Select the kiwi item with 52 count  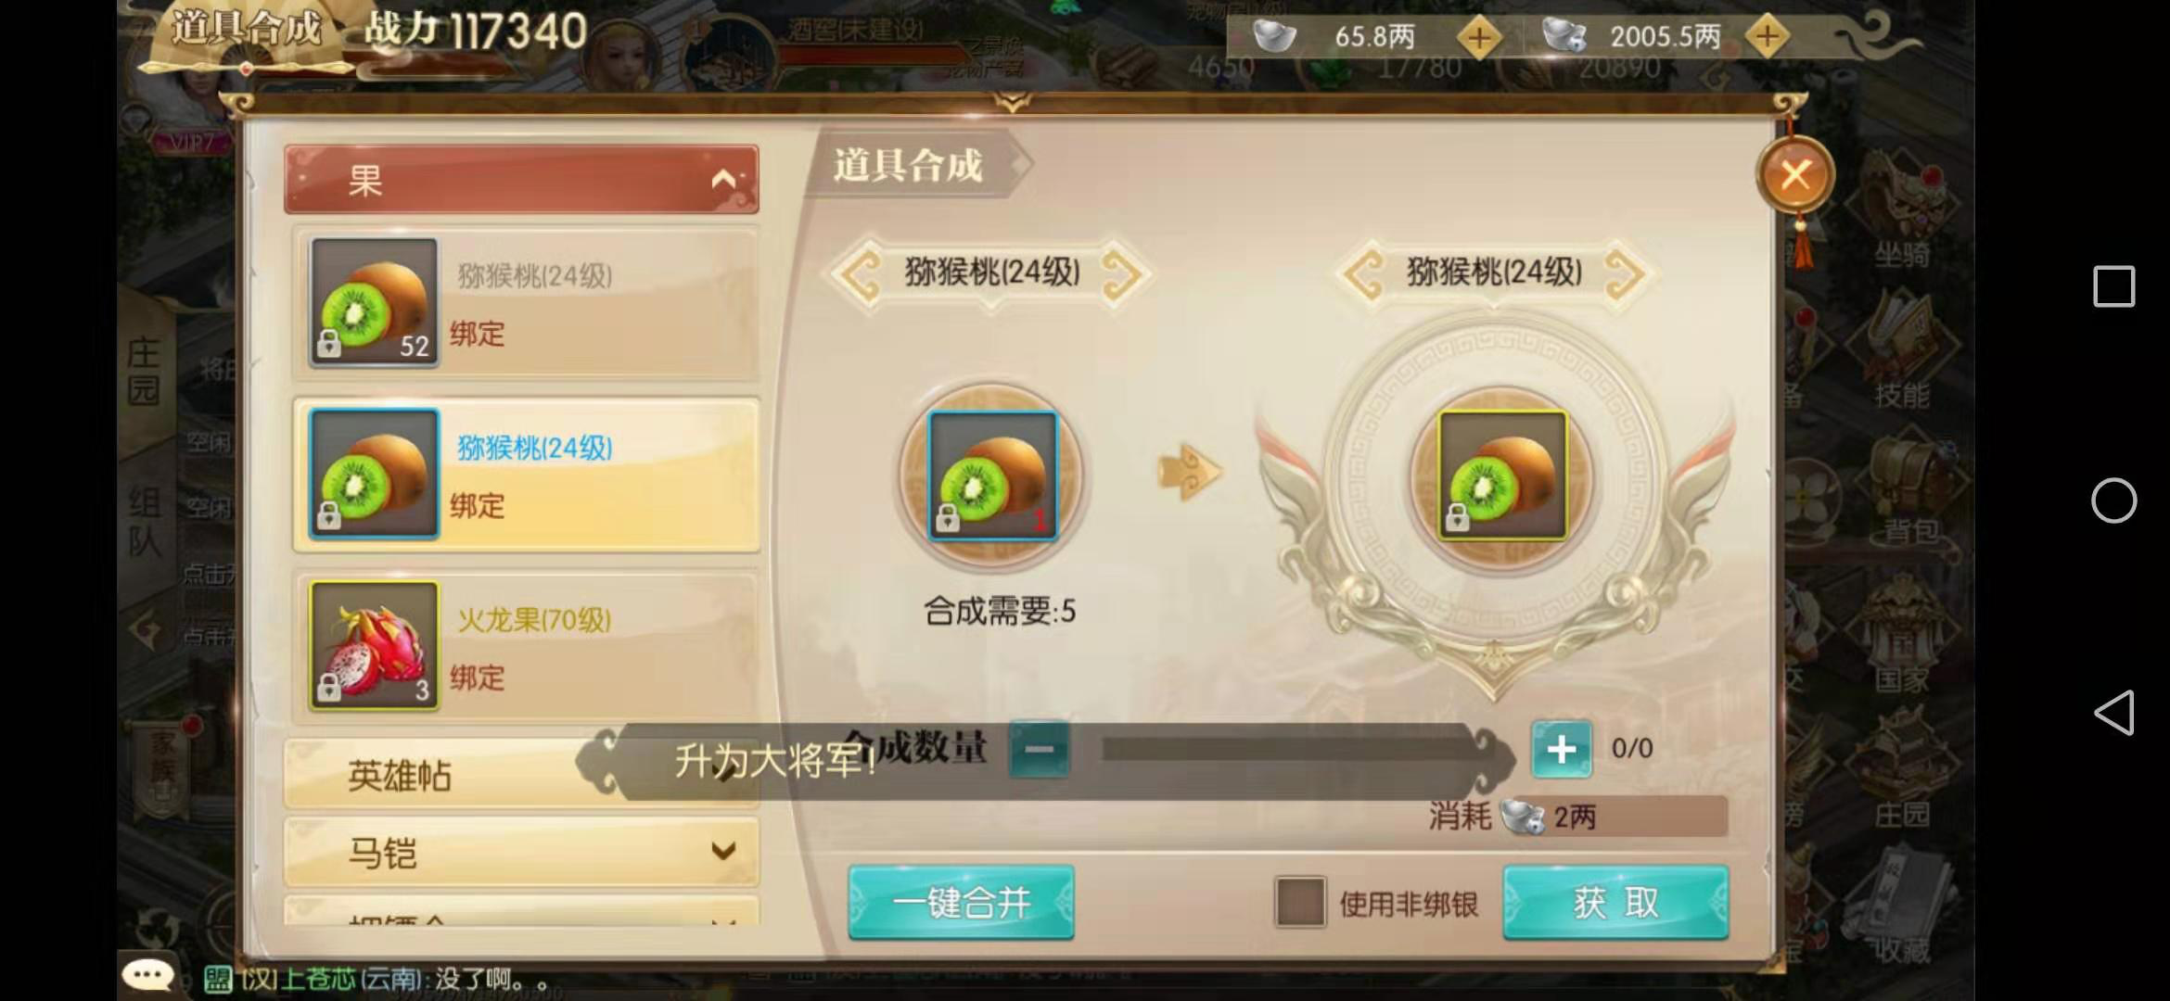click(x=526, y=302)
